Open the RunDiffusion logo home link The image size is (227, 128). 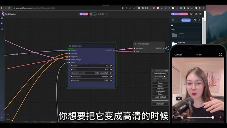[9, 14]
